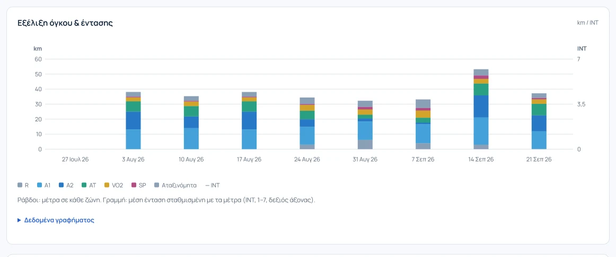Click the Εξέλιξη όγκου & έντασης title
Screen dimensions: 616x257
65,23
